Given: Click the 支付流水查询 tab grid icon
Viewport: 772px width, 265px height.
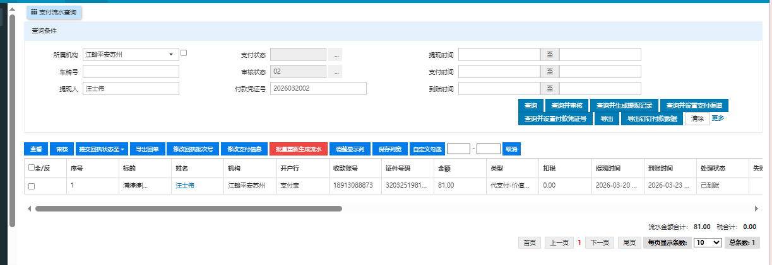Looking at the screenshot, I should coord(33,13).
